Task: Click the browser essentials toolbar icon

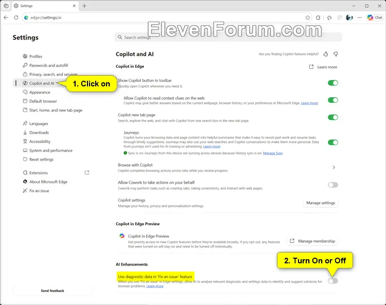Action: tap(340, 17)
